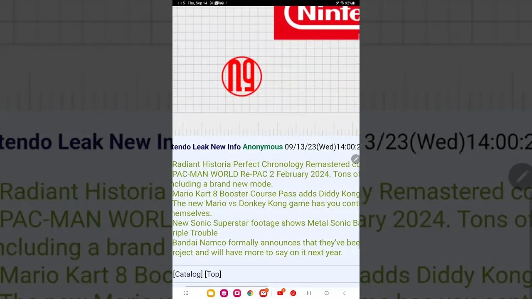Jump to page [Top] link
532x299 pixels.
[213, 274]
